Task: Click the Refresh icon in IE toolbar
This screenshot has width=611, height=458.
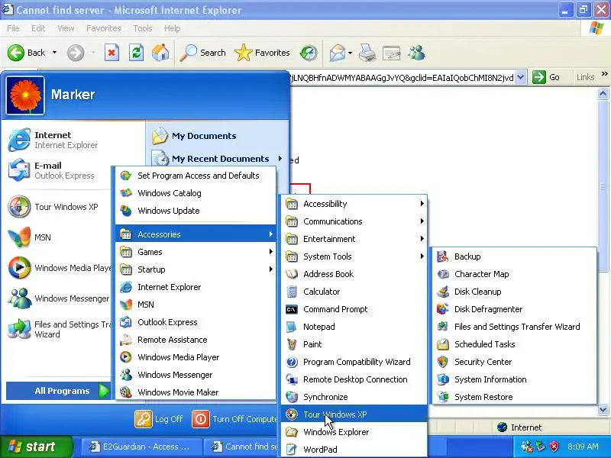Action: coord(136,53)
